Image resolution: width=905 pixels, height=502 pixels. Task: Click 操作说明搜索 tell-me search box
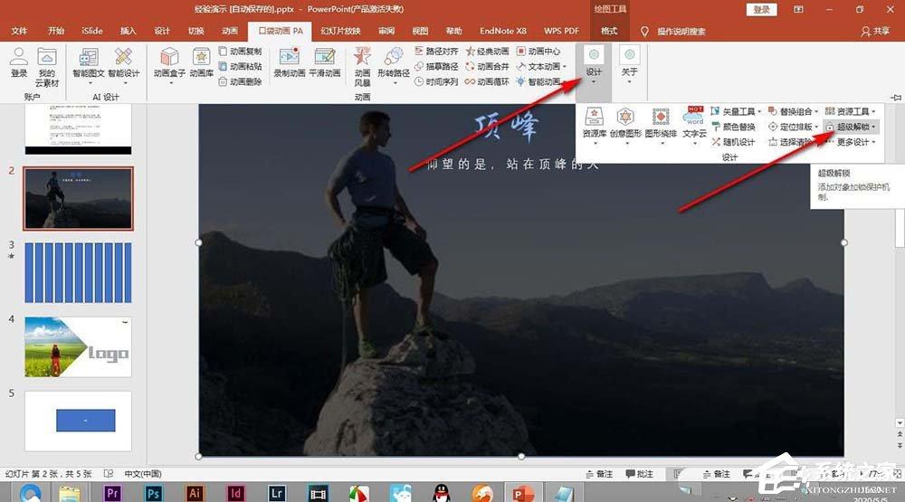pyautogui.click(x=673, y=31)
